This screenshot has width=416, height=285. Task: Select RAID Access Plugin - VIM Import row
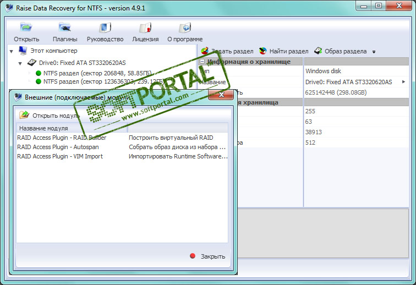tap(122, 156)
